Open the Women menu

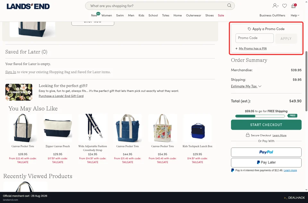(x=107, y=15)
